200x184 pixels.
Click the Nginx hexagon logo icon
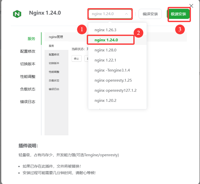pyautogui.click(x=17, y=14)
